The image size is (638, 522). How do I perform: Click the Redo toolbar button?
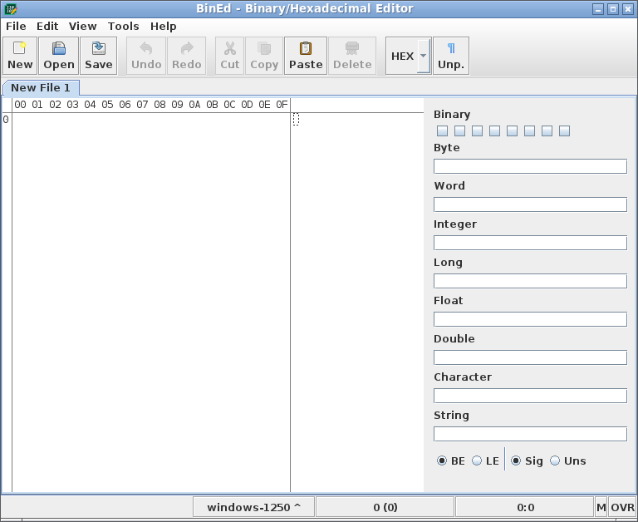186,56
